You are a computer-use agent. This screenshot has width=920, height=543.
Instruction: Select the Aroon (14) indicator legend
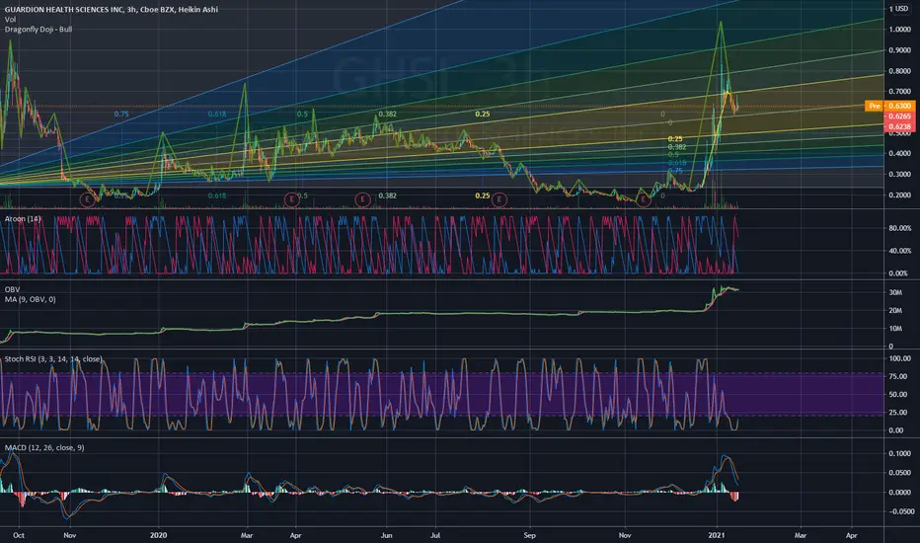coord(23,219)
